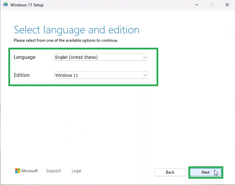Click the 'Edition' field label
Screen dimensions: 235x185
[21, 75]
